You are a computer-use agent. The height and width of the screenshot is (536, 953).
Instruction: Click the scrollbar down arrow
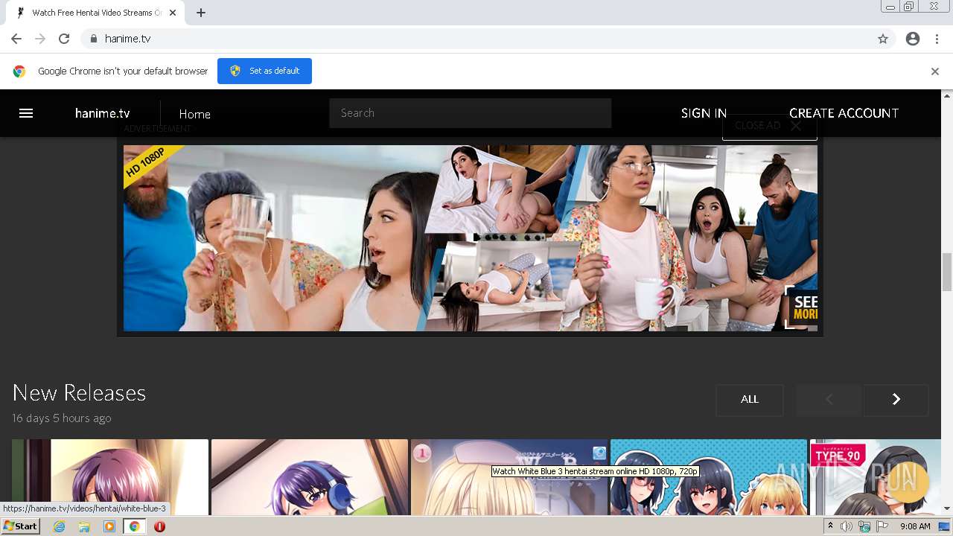pyautogui.click(x=947, y=508)
